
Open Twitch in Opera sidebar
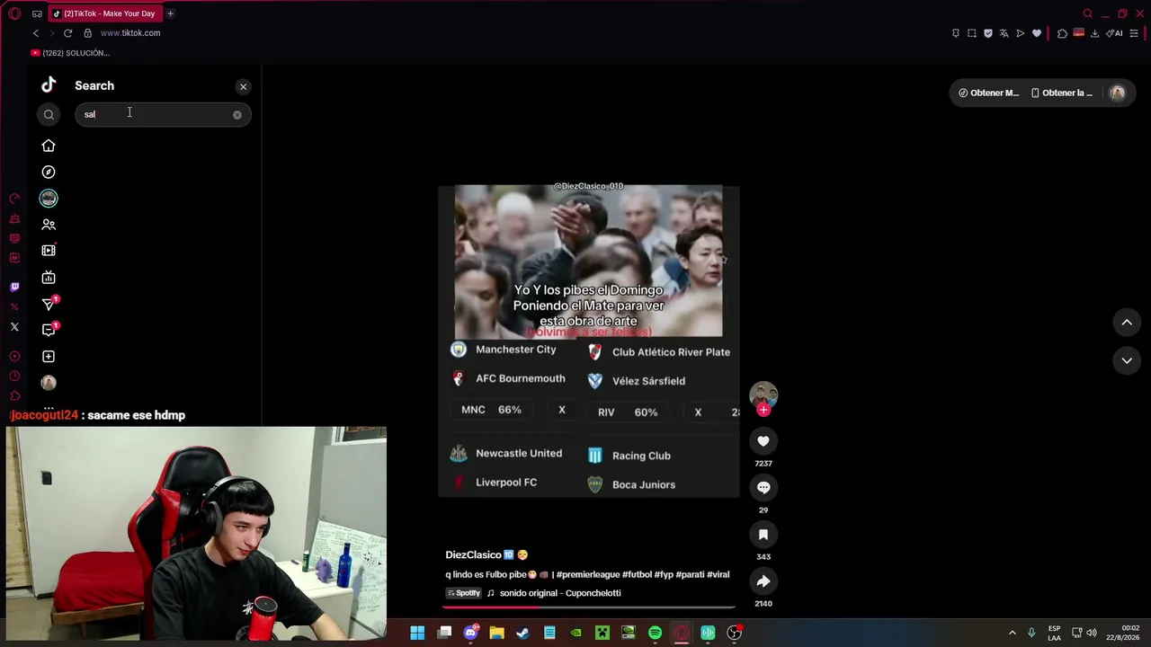(x=14, y=287)
